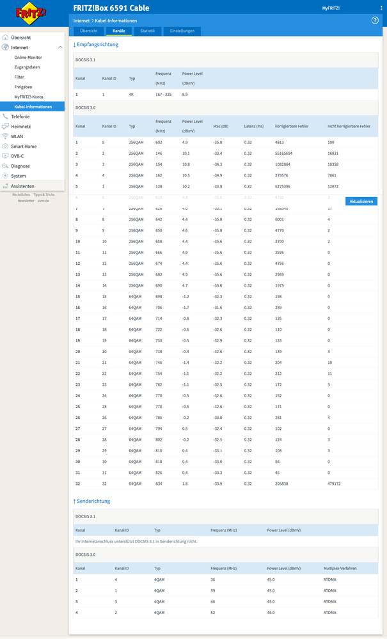This screenshot has height=639, width=387.
Task: Open Zugangsdaten in sidebar
Action: pyautogui.click(x=28, y=67)
